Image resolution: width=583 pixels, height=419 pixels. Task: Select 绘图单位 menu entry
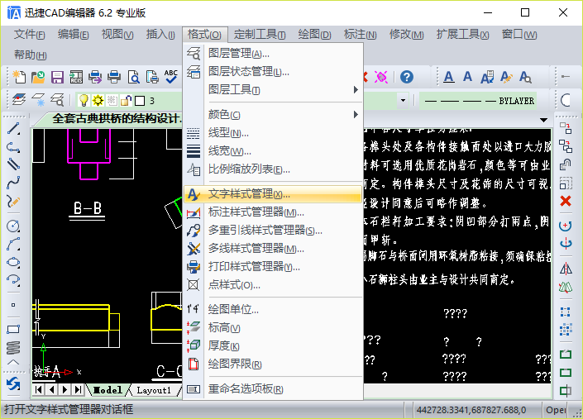tap(273, 309)
